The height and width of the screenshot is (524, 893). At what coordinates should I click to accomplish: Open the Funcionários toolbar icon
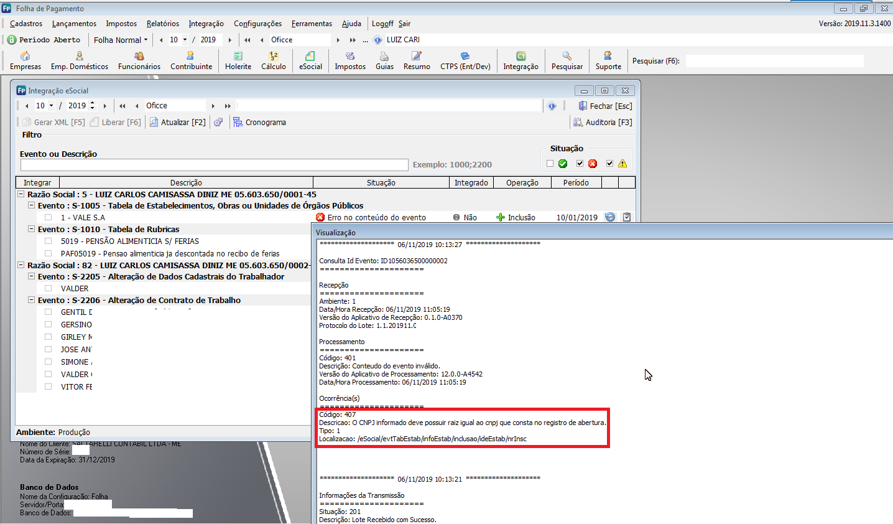coord(139,60)
